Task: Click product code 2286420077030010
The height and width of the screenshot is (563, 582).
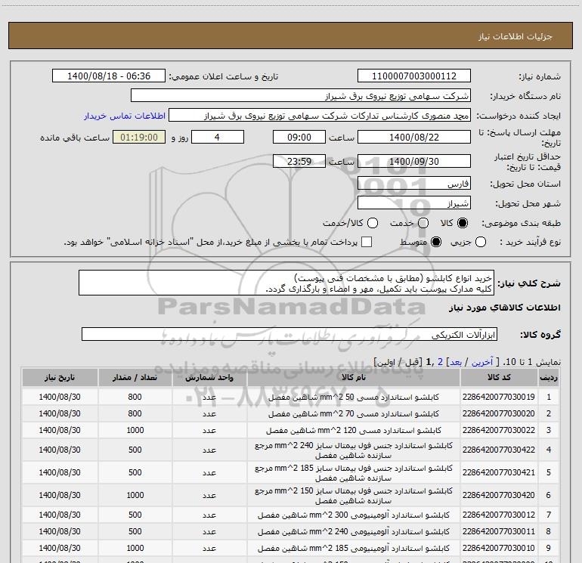Action: tap(499, 548)
